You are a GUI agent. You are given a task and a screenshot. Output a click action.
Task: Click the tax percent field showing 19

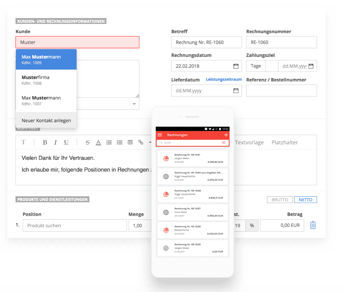click(x=239, y=225)
